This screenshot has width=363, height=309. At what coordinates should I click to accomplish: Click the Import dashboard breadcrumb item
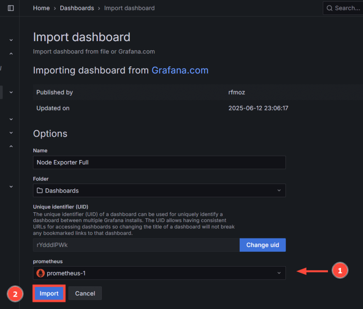coord(129,8)
